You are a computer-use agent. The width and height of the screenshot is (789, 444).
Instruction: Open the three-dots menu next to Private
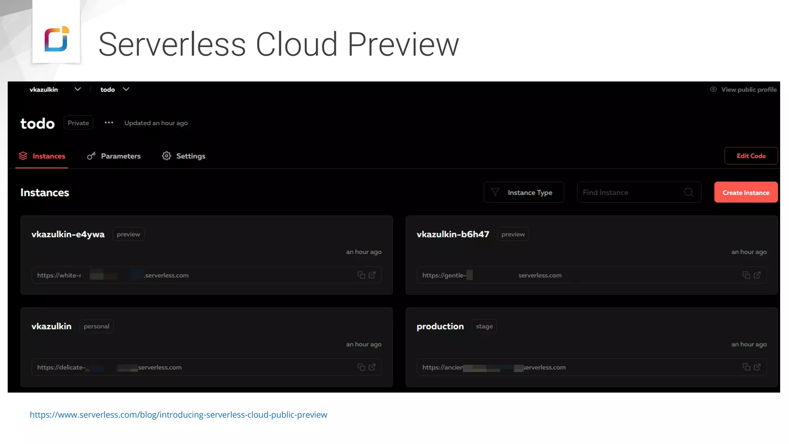click(109, 123)
